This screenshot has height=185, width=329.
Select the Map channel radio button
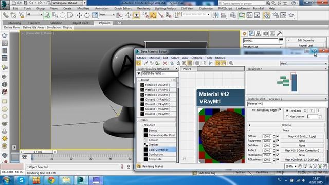[x=287, y=116]
